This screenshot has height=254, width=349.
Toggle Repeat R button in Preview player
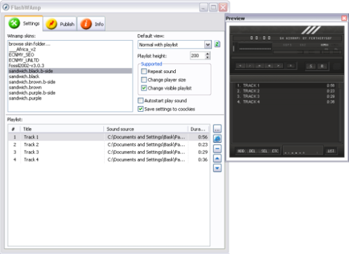point(322,66)
